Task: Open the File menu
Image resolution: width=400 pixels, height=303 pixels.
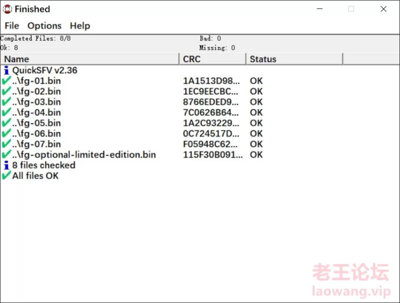Action: tap(11, 26)
